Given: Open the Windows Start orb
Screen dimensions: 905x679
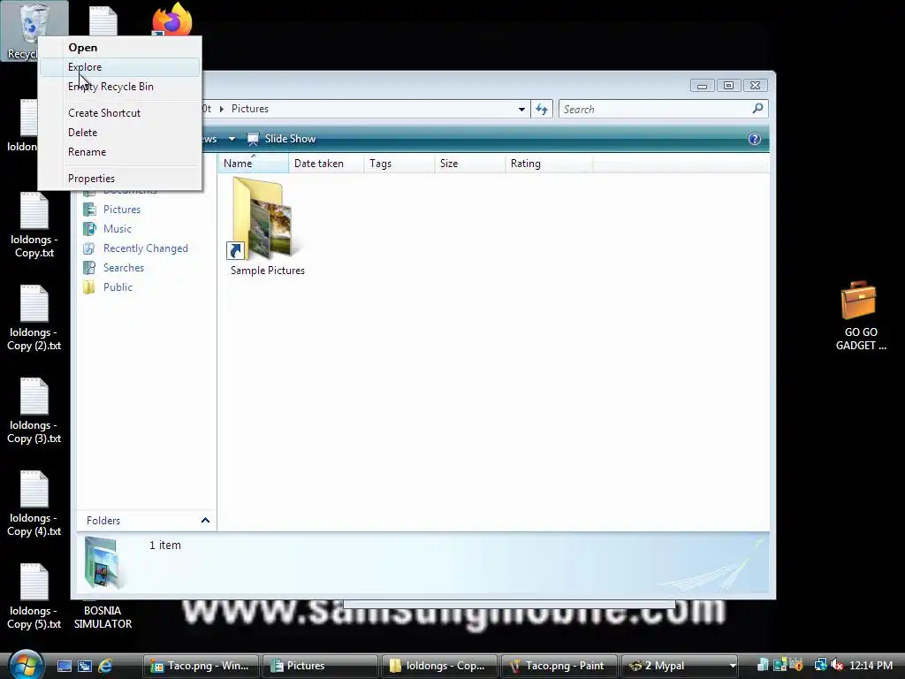Looking at the screenshot, I should click(x=26, y=665).
